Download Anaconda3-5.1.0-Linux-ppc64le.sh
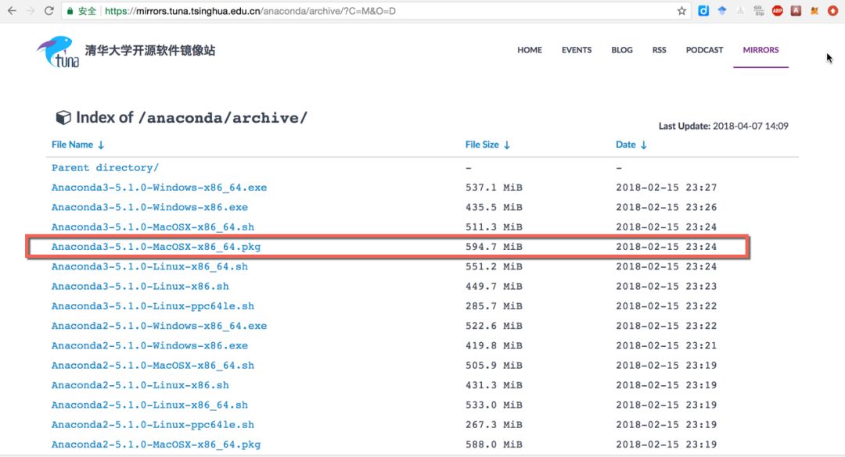Screen dimensions: 845x457 point(153,305)
